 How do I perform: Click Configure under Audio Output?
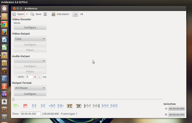30,66
